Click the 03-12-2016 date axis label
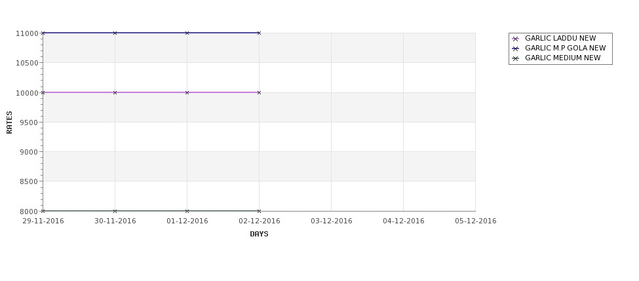 pos(332,221)
